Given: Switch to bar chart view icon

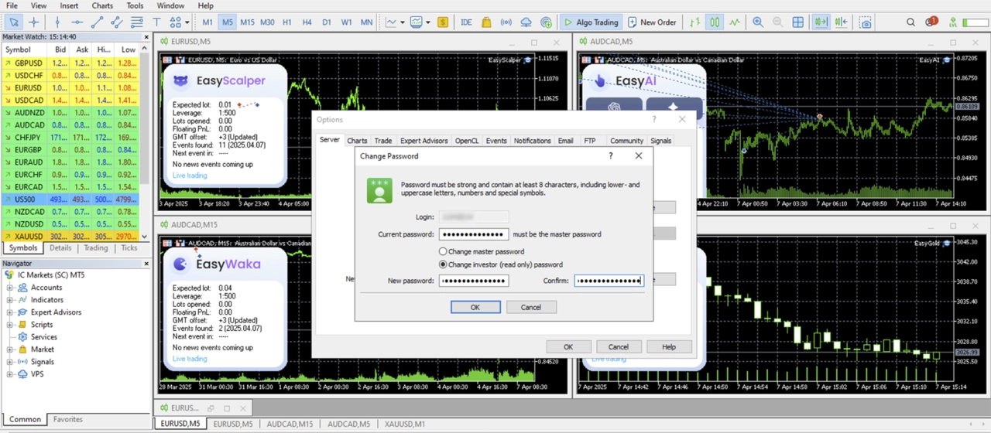Looking at the screenshot, I should pyautogui.click(x=695, y=22).
